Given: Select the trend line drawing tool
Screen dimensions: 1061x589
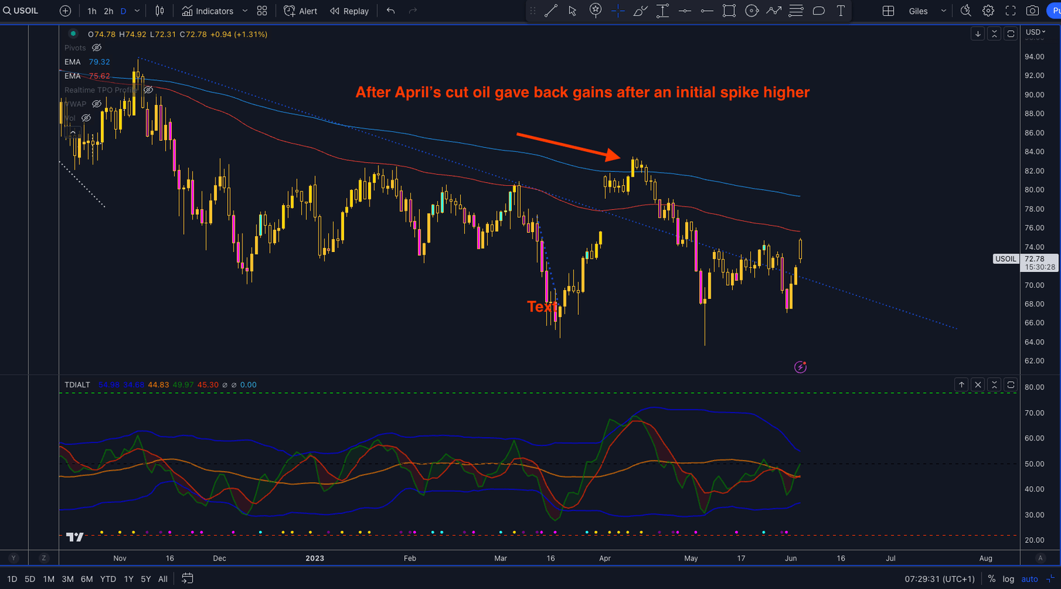Looking at the screenshot, I should [551, 11].
